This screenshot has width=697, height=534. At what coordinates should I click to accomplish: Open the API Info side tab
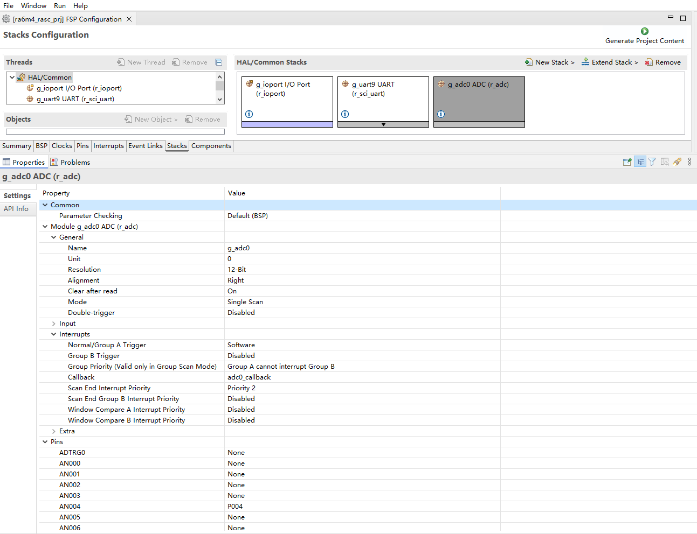click(x=16, y=209)
